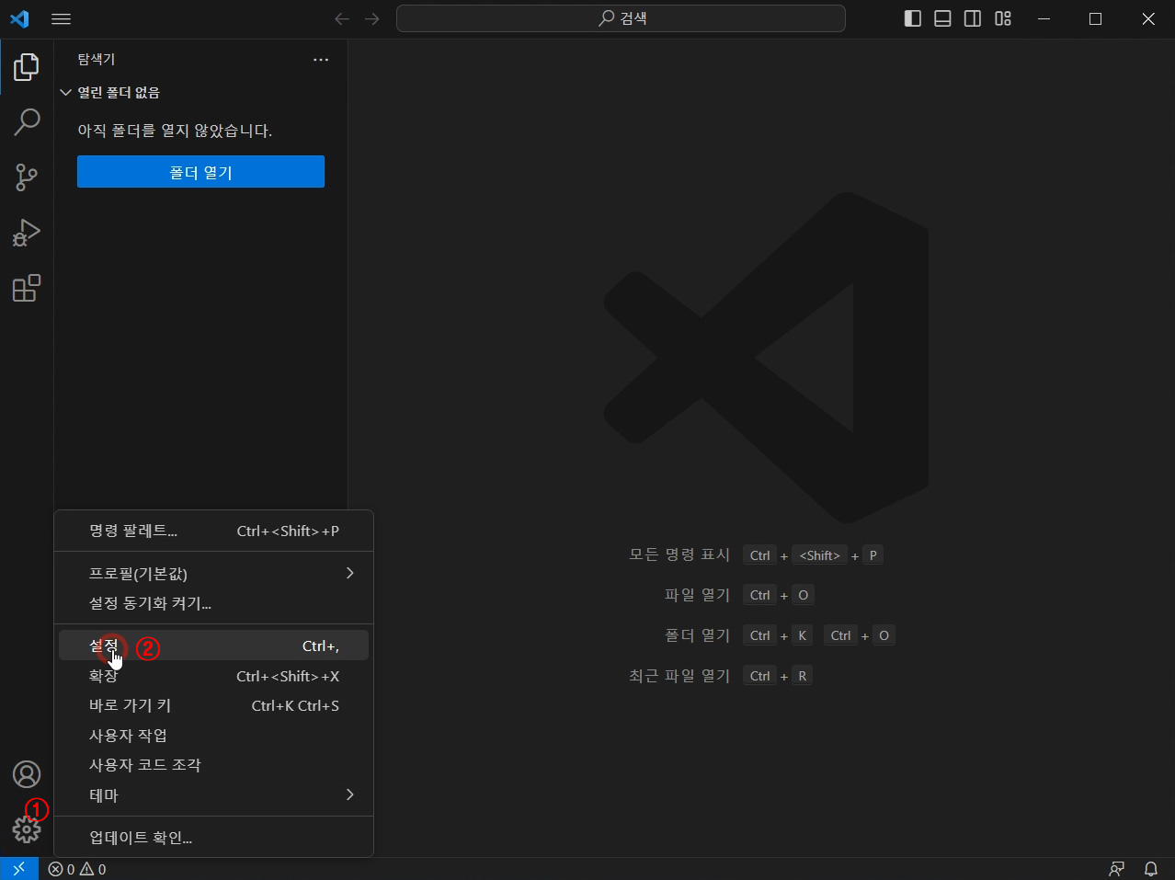Expand the 테마 submenu arrow

pyautogui.click(x=349, y=794)
